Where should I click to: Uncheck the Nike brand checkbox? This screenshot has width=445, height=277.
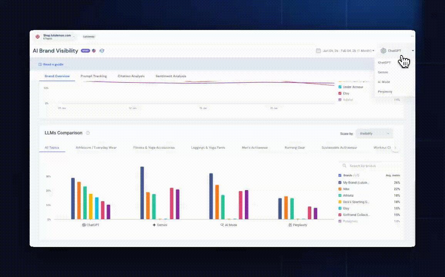[340, 189]
